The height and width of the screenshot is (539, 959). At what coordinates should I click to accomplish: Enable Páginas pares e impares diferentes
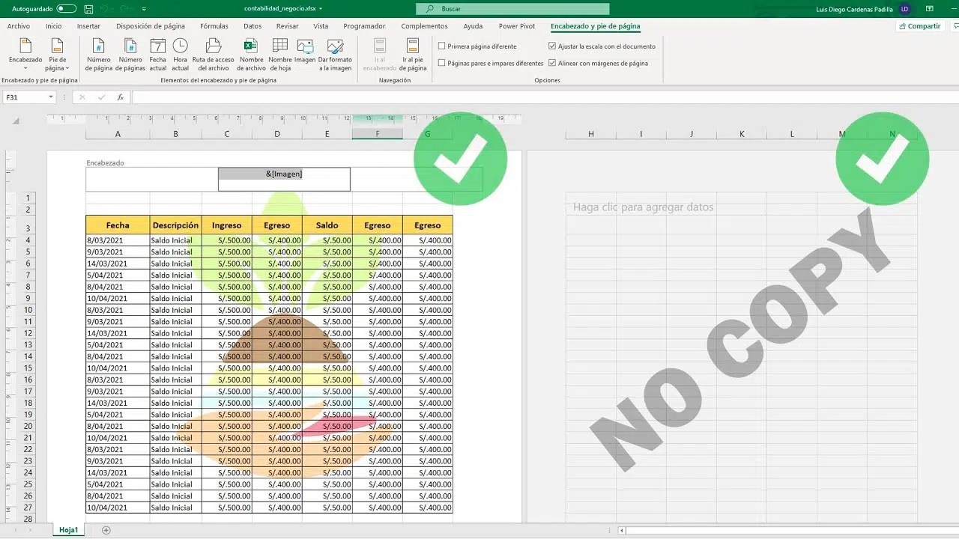(x=442, y=64)
